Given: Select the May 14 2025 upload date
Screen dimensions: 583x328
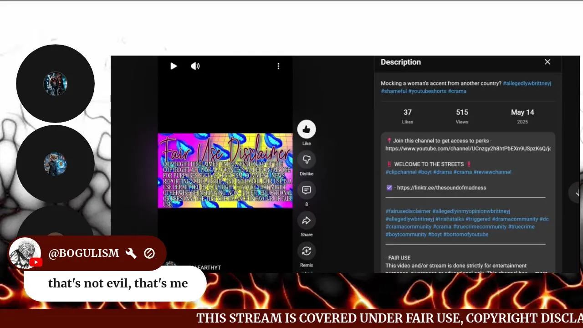Looking at the screenshot, I should (522, 116).
